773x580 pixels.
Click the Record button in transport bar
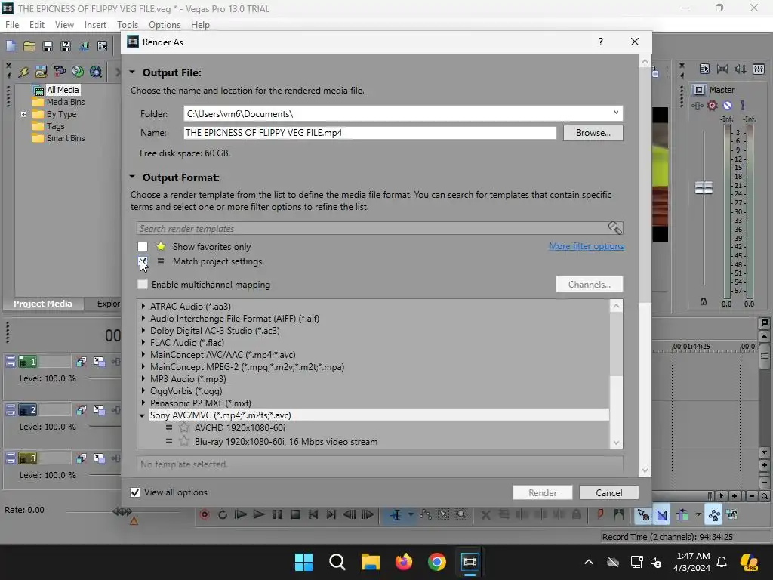point(205,514)
